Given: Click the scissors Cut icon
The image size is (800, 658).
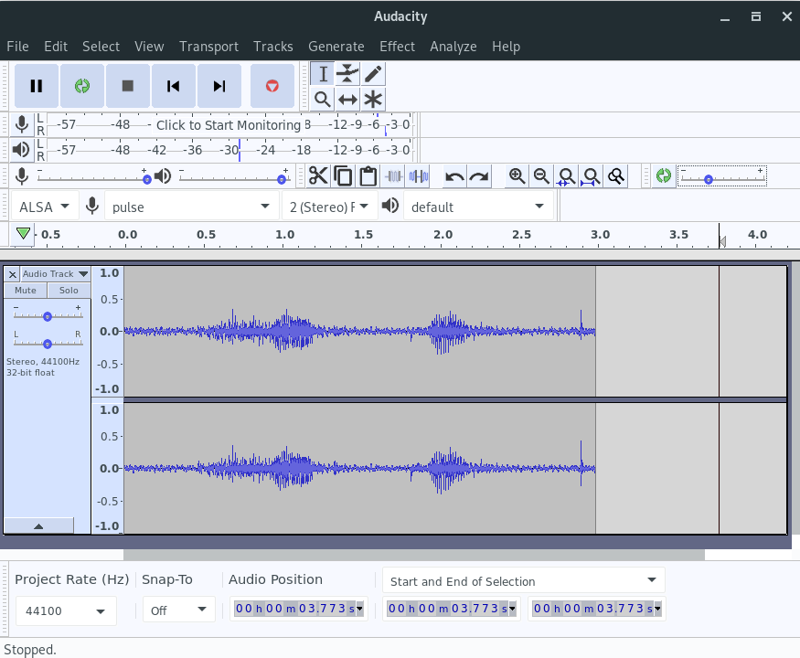Looking at the screenshot, I should [318, 176].
